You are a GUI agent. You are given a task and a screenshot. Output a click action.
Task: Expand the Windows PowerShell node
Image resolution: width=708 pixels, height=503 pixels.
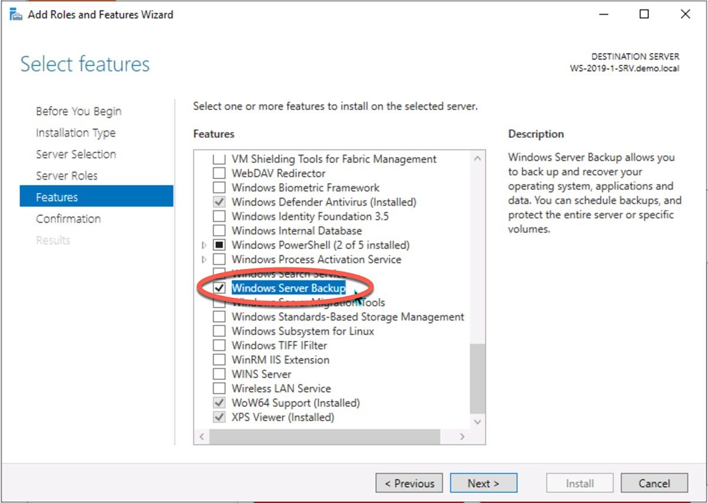click(204, 245)
